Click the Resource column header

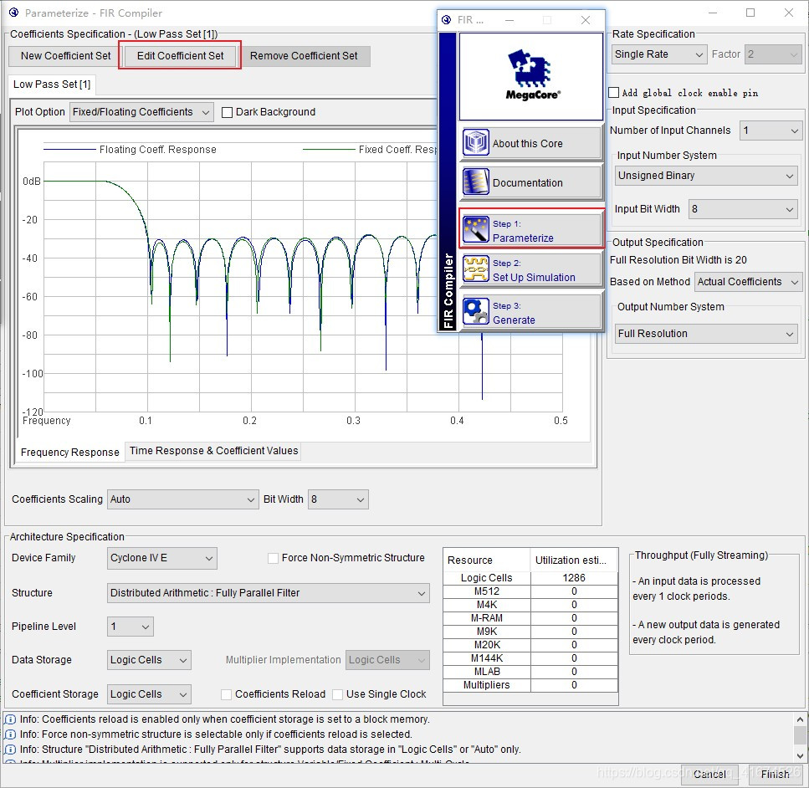pos(487,560)
